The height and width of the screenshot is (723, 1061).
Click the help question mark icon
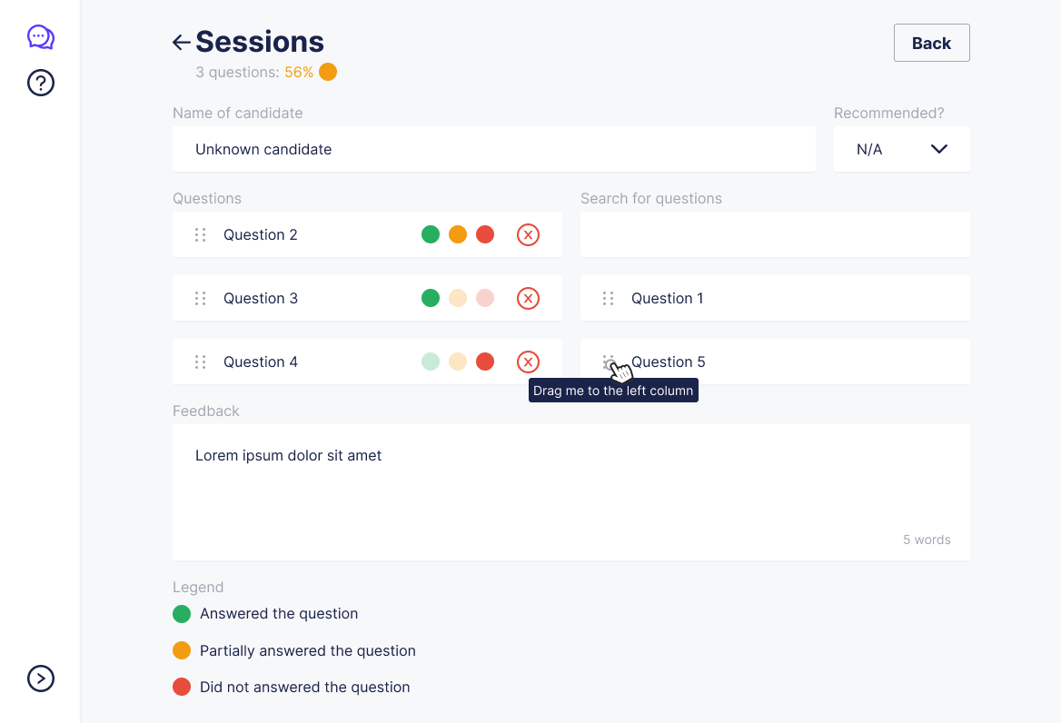pyautogui.click(x=40, y=83)
